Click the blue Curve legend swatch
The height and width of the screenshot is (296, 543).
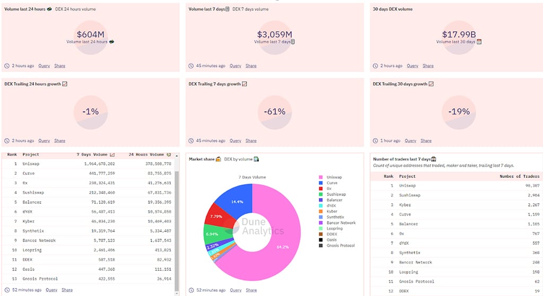coord(321,183)
